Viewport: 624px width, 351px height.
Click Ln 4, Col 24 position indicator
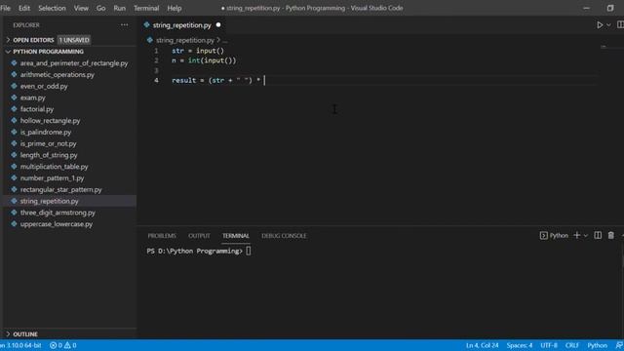pos(483,345)
